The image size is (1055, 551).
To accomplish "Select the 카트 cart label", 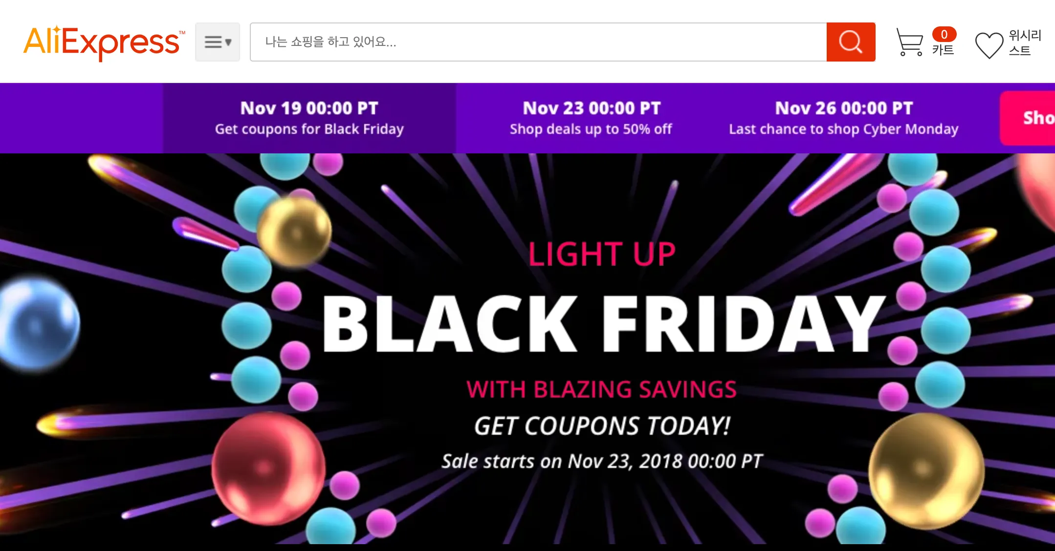I will (x=944, y=49).
